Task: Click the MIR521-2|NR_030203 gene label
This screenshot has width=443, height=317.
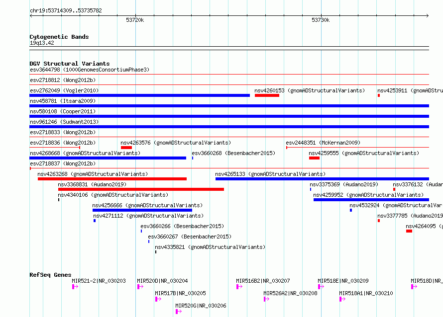Action: (99, 281)
